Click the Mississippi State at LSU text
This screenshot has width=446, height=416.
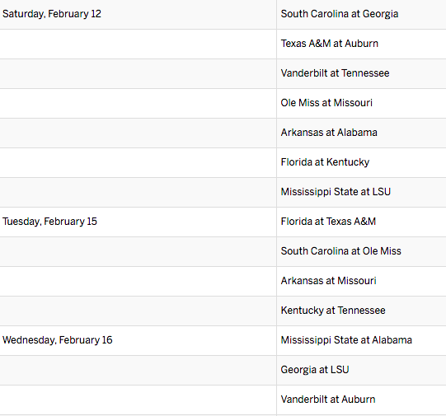point(336,192)
